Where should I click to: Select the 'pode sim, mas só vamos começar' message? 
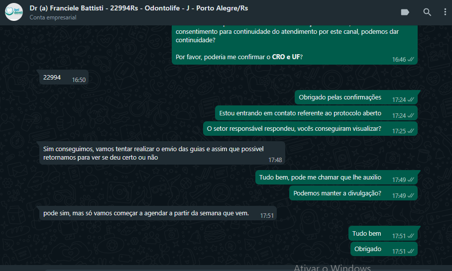[x=158, y=213]
